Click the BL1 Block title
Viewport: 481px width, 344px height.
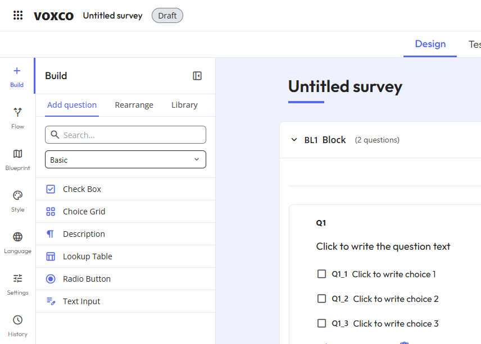(325, 140)
